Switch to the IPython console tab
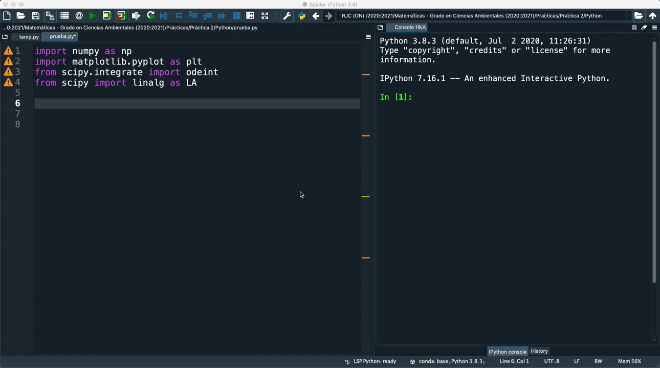Viewport: 660px width, 368px height. pos(507,351)
